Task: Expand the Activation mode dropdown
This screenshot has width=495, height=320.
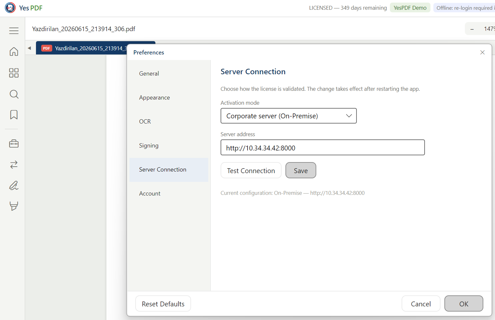Action: pyautogui.click(x=289, y=116)
